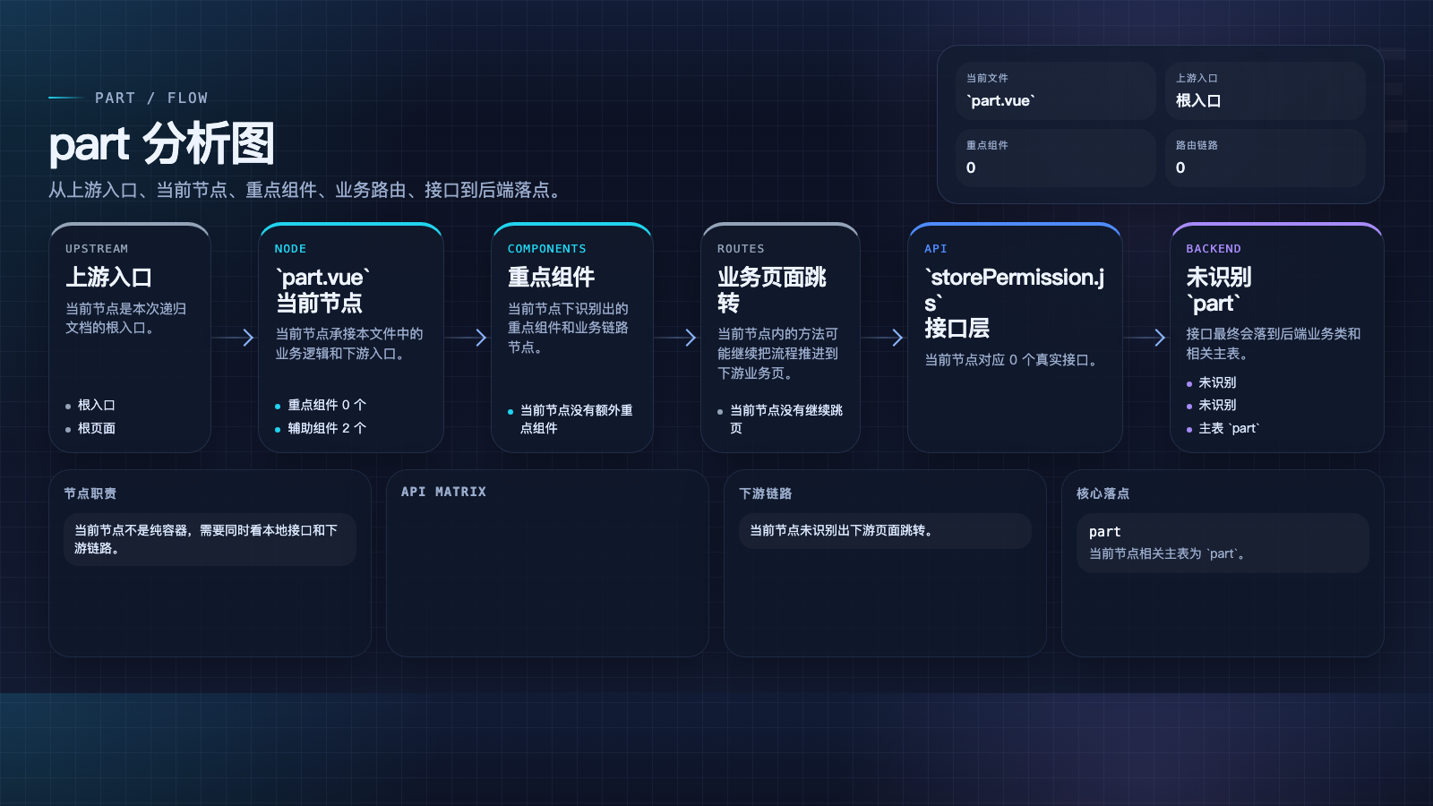
Task: Click the first '未识别' bullet in BACKEND card
Action: pyautogui.click(x=1217, y=382)
